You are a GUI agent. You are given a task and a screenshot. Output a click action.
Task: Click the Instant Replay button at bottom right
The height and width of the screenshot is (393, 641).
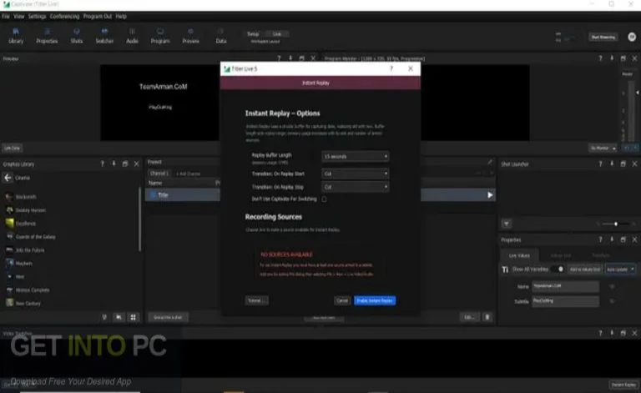pos(623,385)
